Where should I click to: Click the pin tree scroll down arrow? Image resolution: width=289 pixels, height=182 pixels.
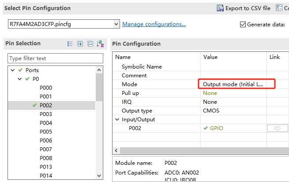99,176
